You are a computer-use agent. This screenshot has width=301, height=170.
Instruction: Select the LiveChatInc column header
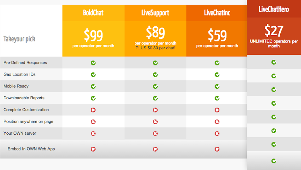click(x=217, y=13)
